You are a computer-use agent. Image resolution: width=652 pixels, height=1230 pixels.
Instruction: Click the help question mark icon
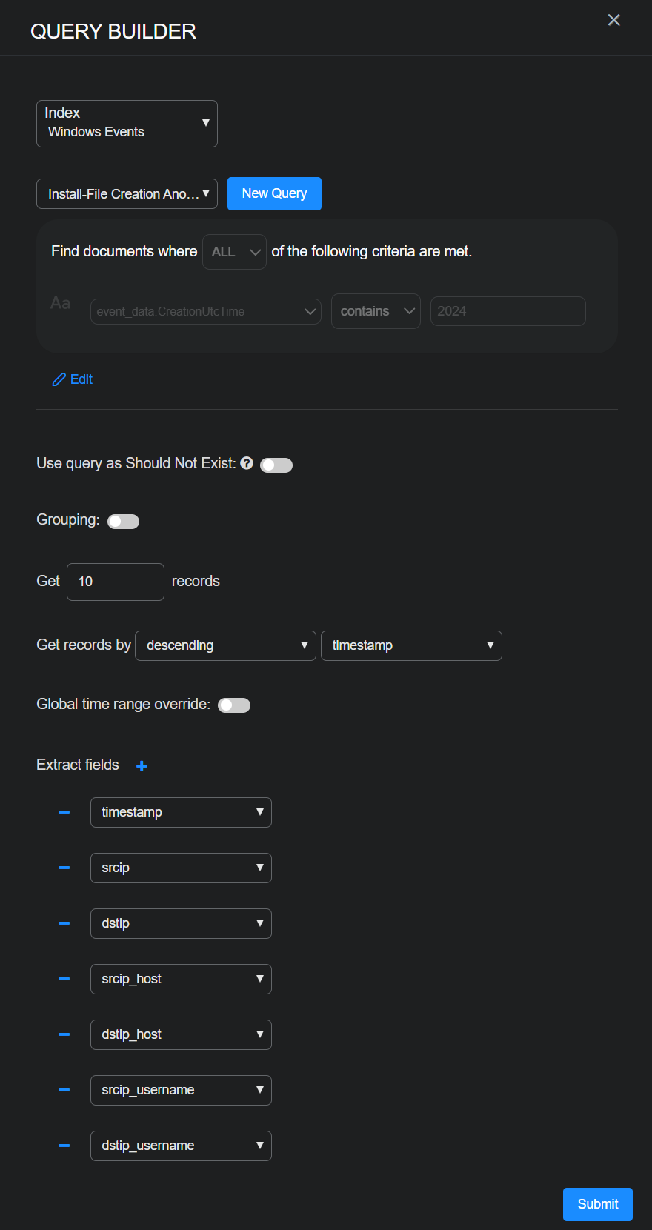click(247, 463)
